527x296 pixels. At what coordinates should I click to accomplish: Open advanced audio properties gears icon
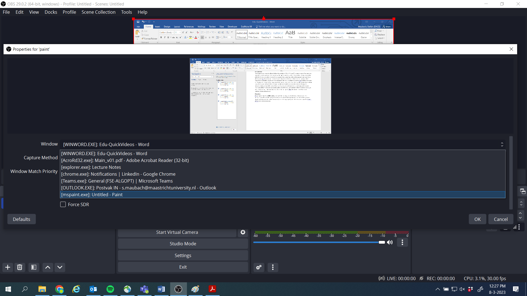click(259, 267)
